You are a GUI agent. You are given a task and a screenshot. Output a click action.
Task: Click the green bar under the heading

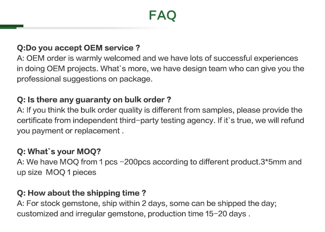(12, 27)
